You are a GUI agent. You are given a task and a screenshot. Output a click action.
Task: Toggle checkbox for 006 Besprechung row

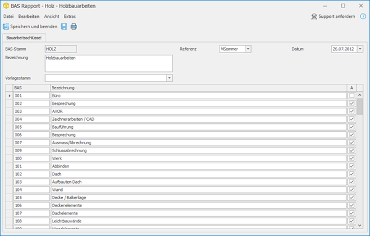tap(352, 135)
